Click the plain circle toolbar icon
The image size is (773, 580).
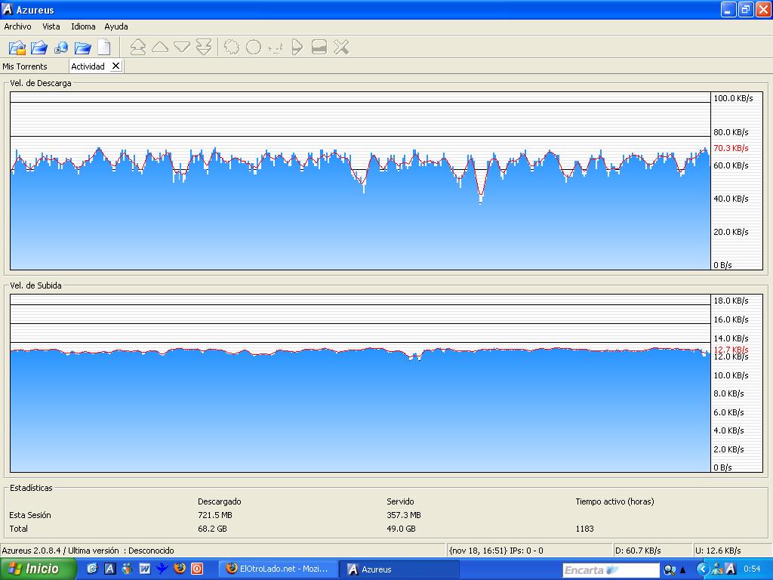click(254, 48)
